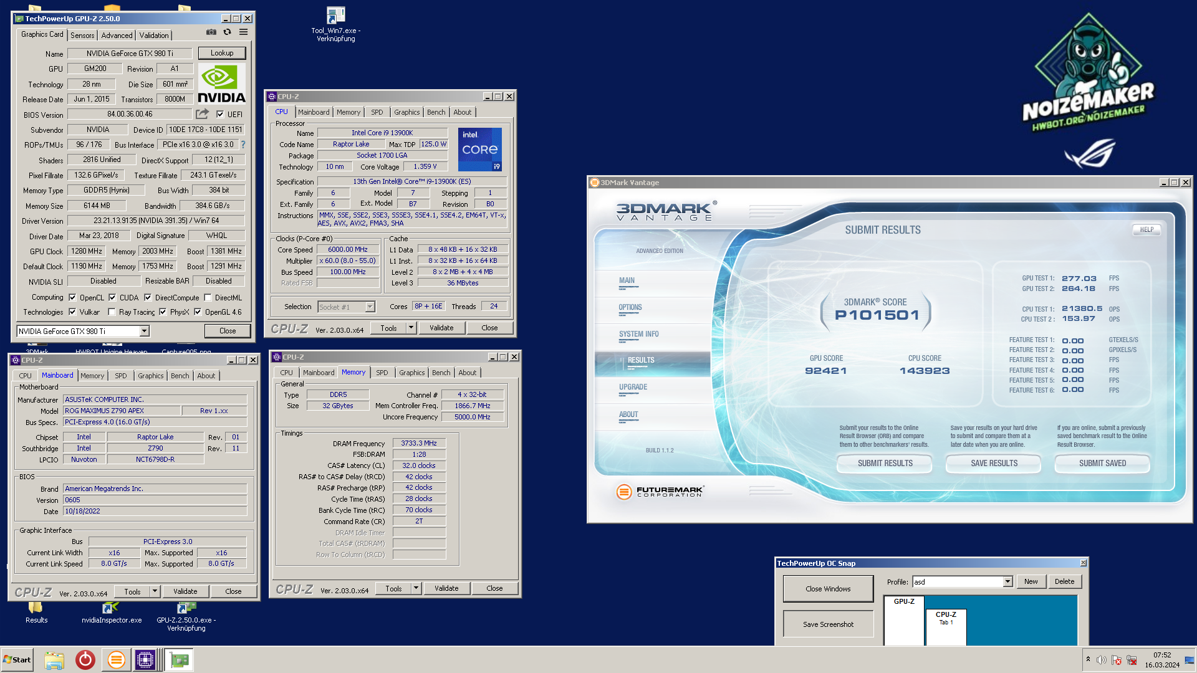Click the BIOS export share icon in GPU-Z
Viewport: 1197px width, 673px height.
pos(202,114)
